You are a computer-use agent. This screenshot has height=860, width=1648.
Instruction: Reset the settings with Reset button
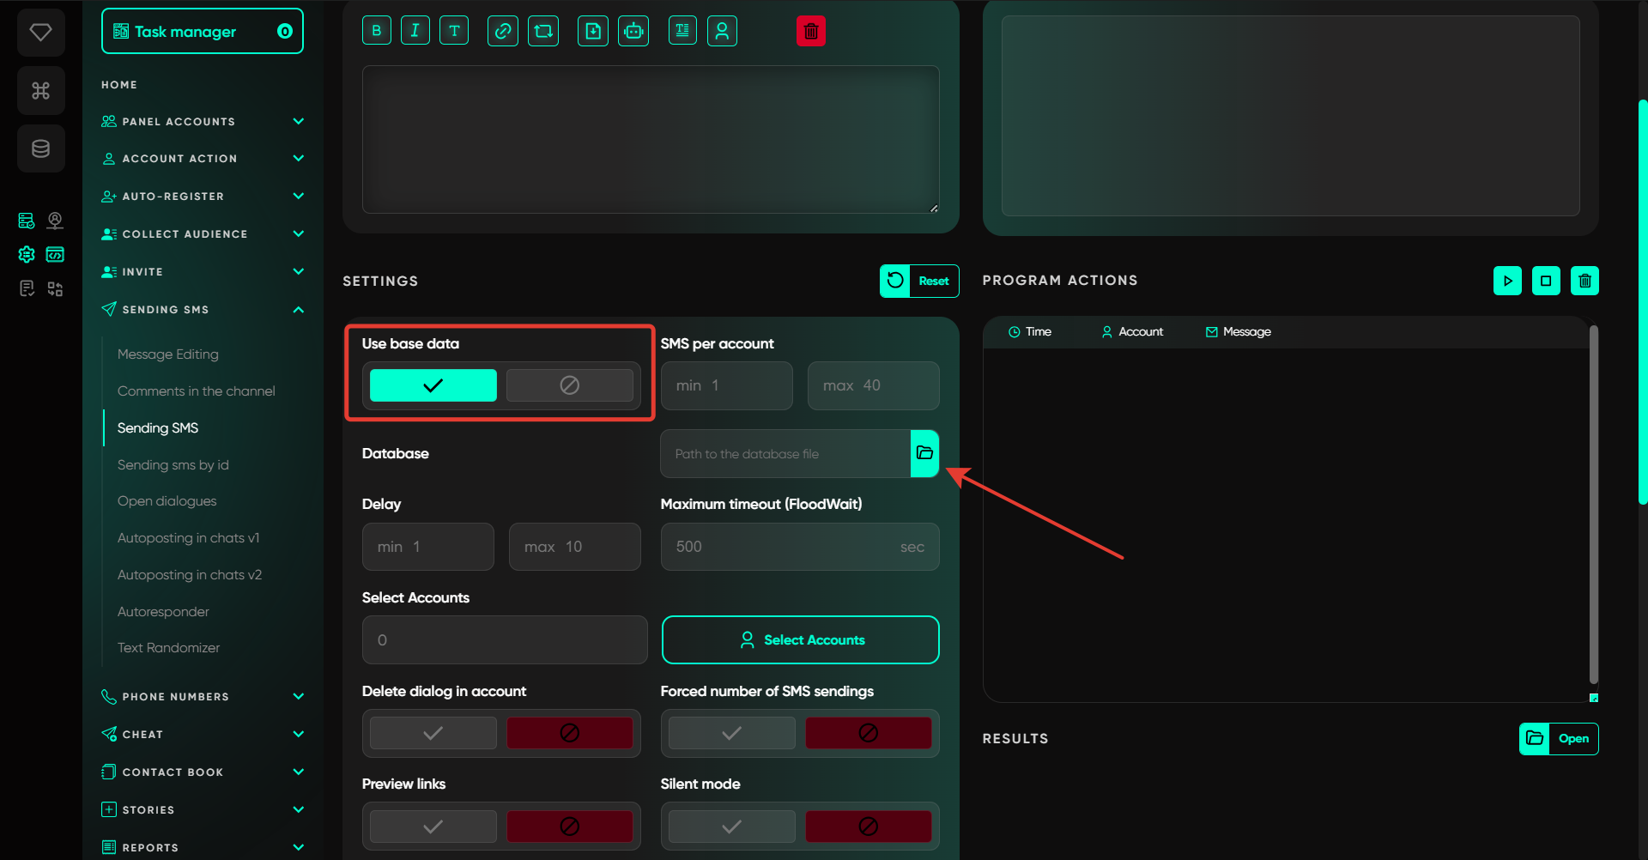tap(919, 281)
